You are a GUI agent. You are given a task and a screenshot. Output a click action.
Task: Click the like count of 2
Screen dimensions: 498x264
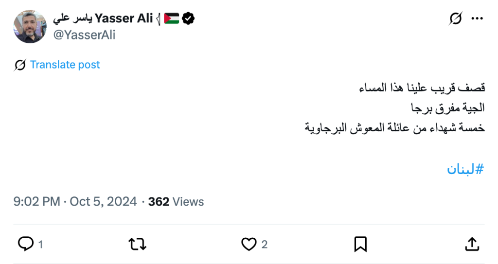[x=265, y=244]
